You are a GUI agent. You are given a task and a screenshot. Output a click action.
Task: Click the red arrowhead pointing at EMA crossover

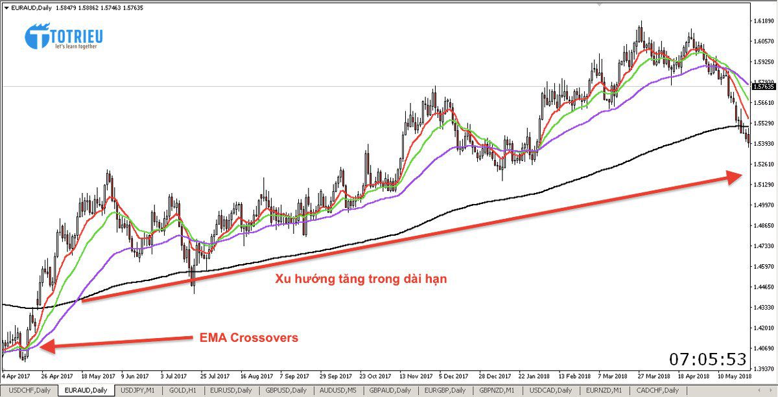point(47,347)
